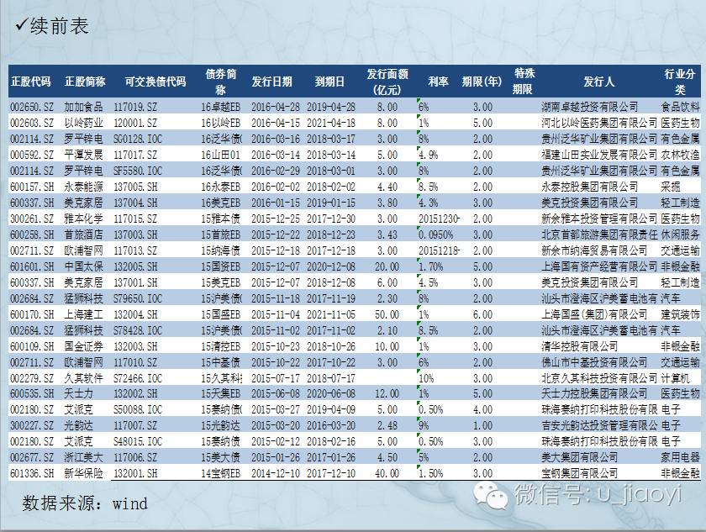Click stock name 国金证券
706x532 pixels.
[x=83, y=346]
